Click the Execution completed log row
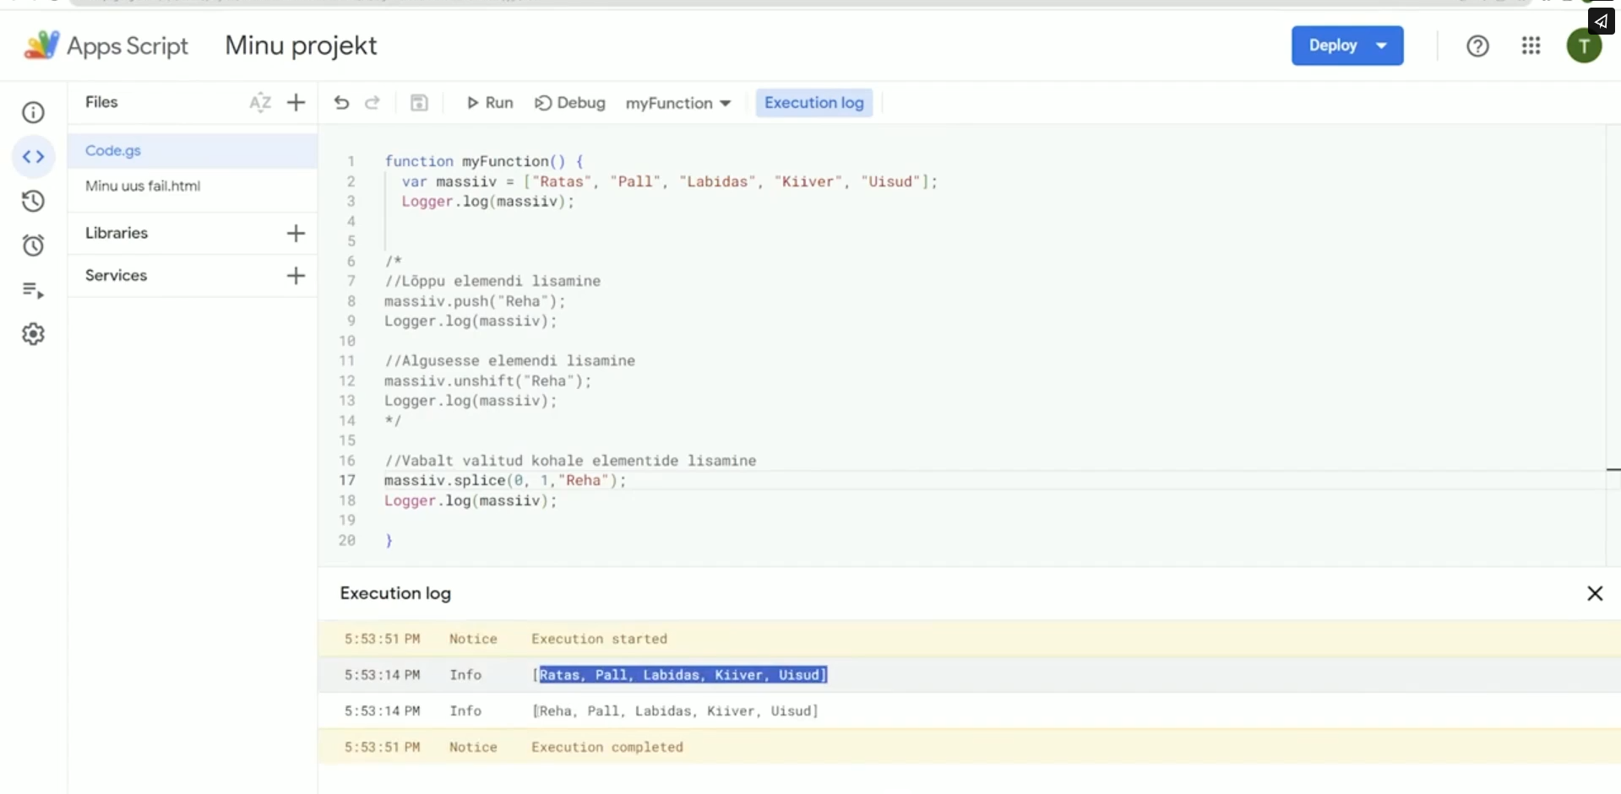Image resolution: width=1621 pixels, height=794 pixels. pos(969,748)
